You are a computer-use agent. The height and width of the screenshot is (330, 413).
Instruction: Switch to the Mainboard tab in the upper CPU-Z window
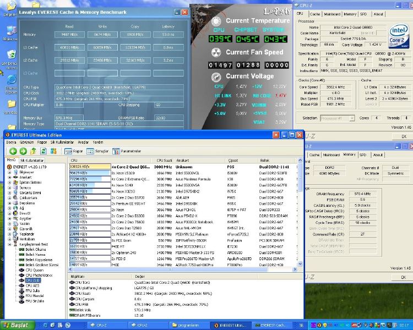(332, 14)
